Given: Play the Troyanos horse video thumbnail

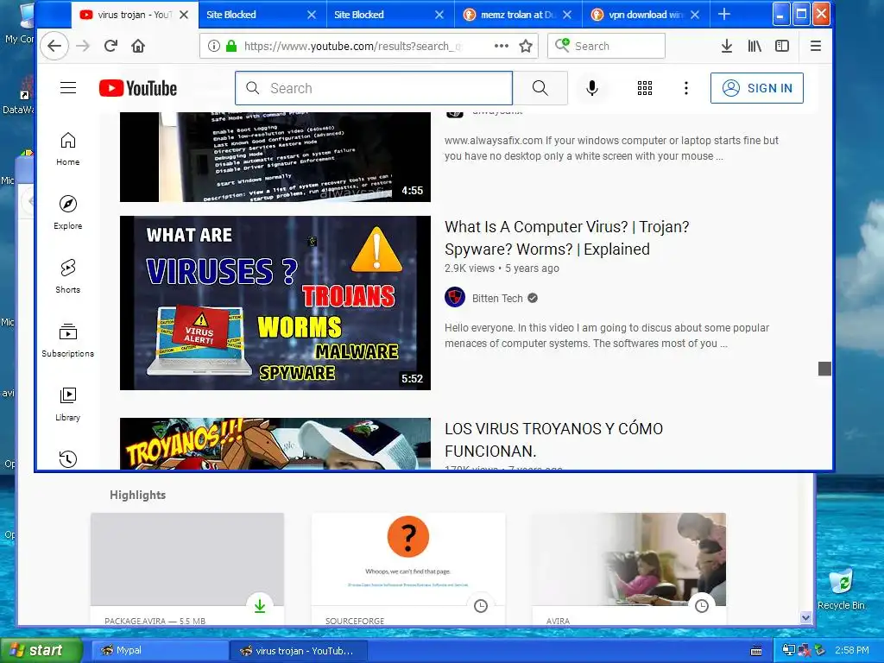Looking at the screenshot, I should (x=275, y=444).
